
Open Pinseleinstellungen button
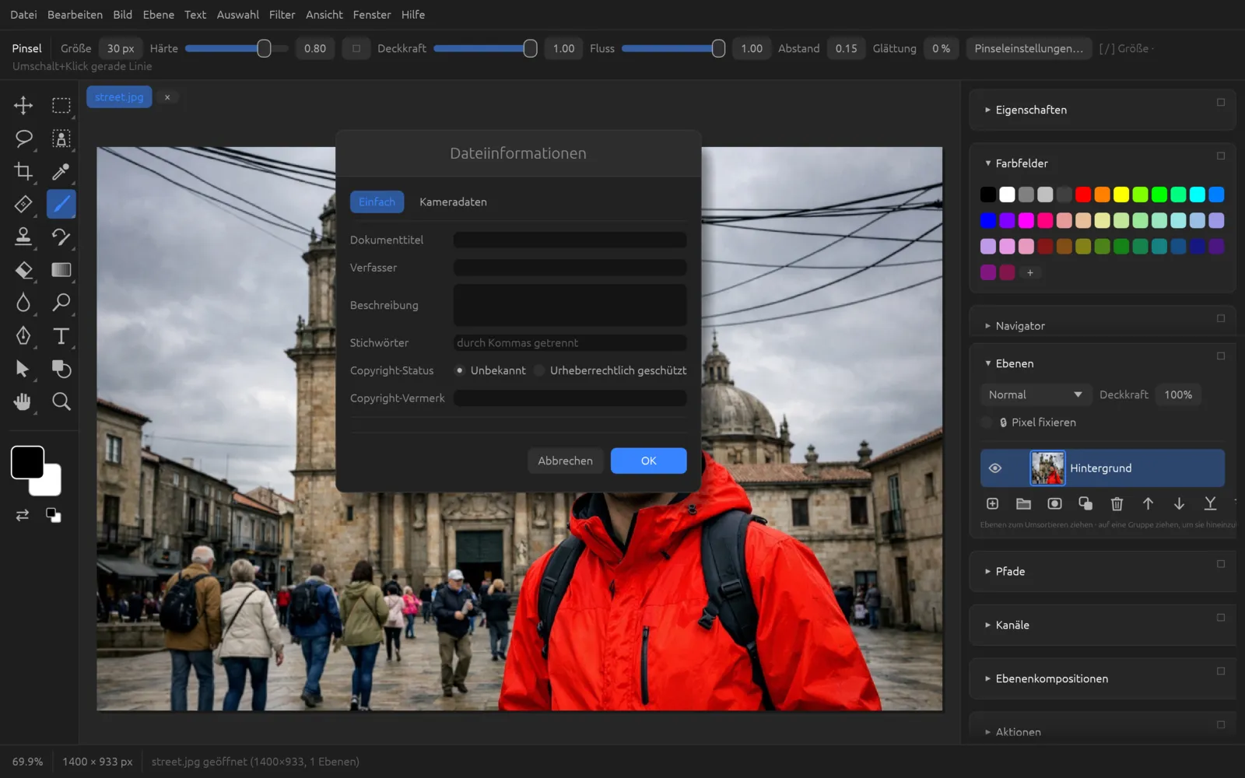[1028, 48]
